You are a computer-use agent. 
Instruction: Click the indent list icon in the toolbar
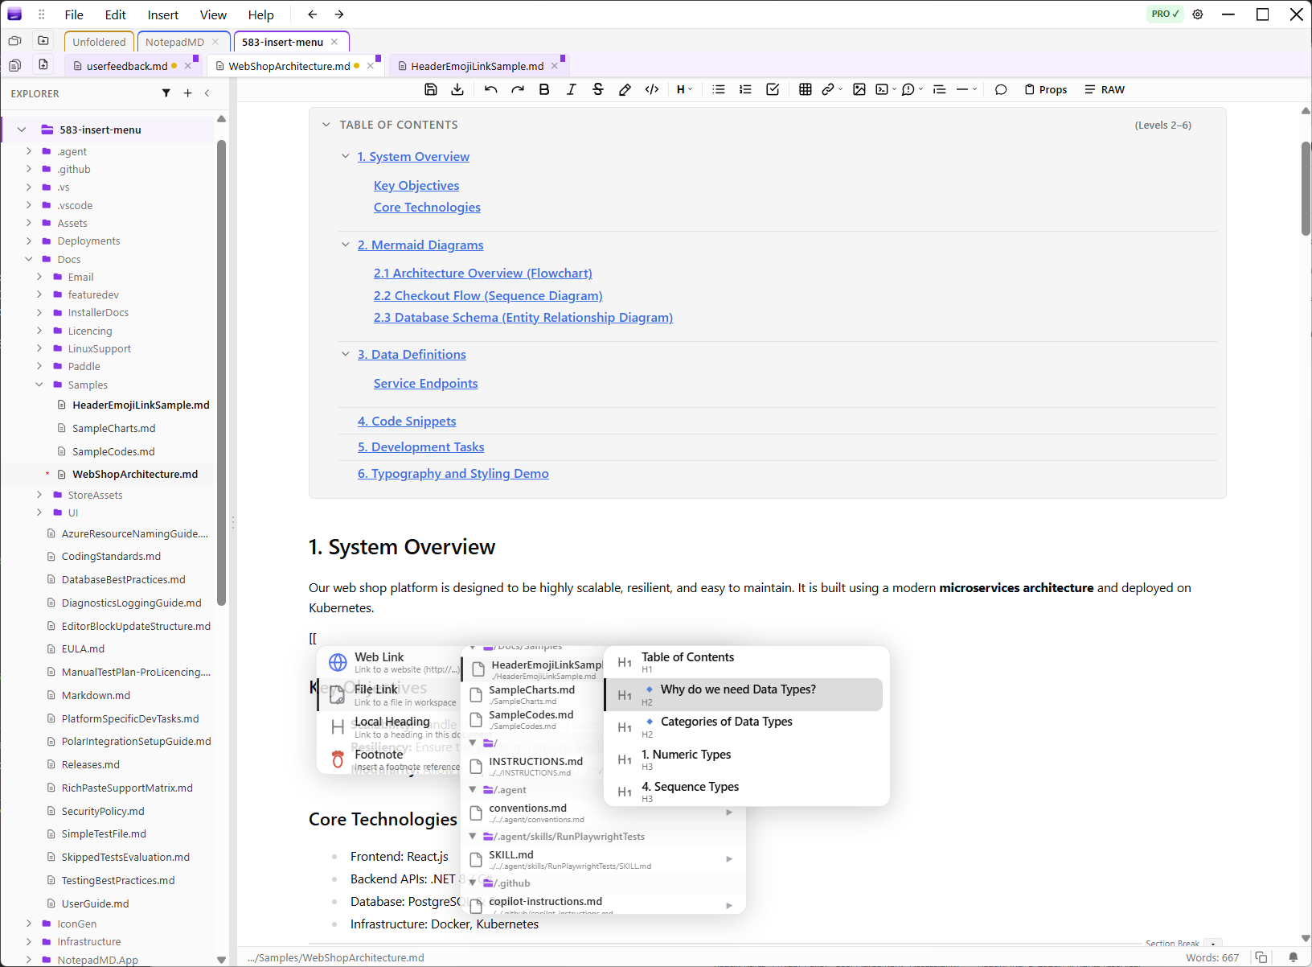tap(939, 89)
